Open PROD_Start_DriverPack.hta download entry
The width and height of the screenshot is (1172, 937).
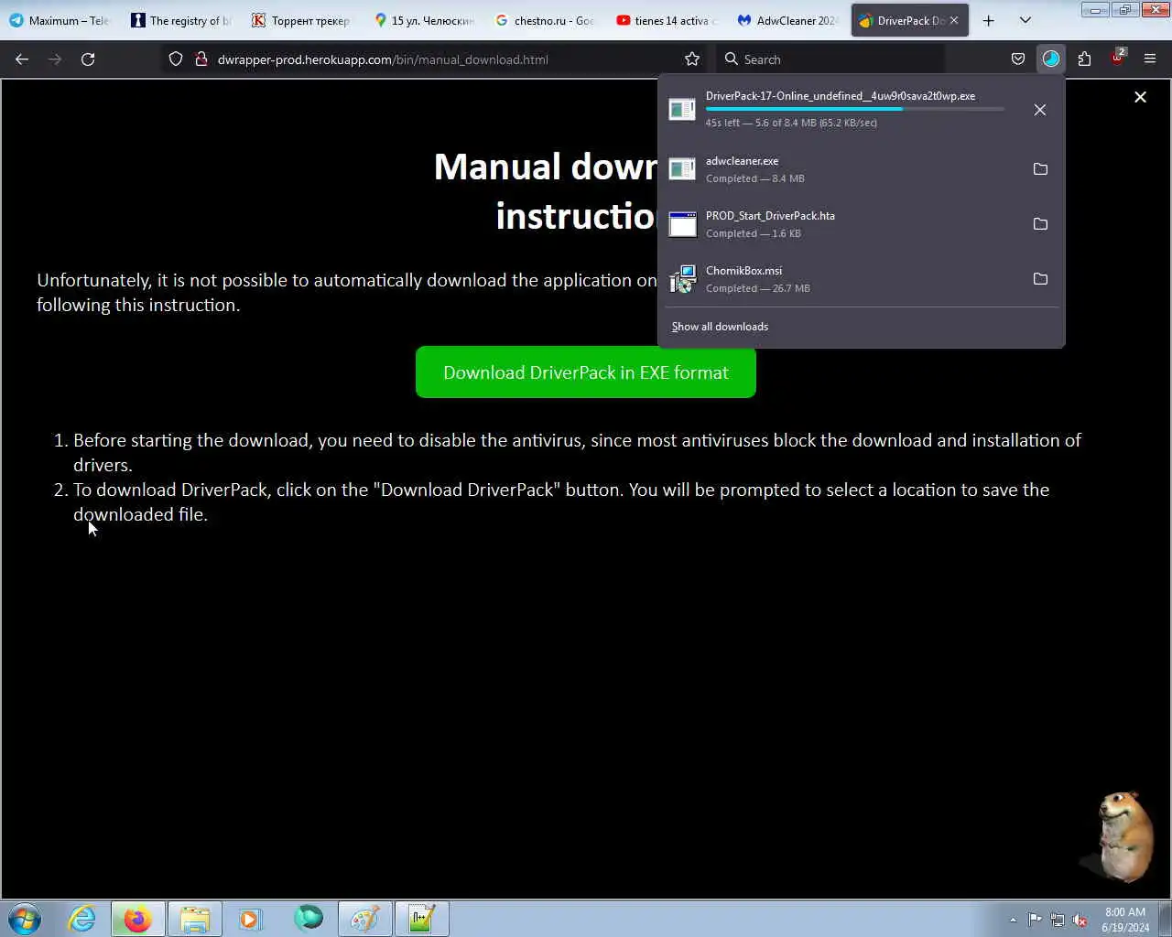click(842, 224)
